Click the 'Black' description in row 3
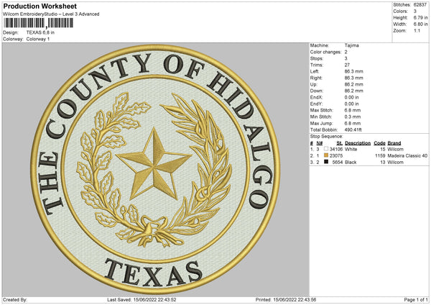431x305 pixels. click(x=351, y=163)
